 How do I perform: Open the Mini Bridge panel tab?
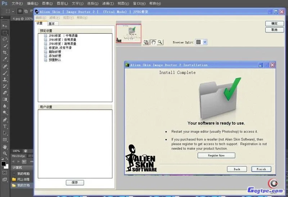[18, 156]
